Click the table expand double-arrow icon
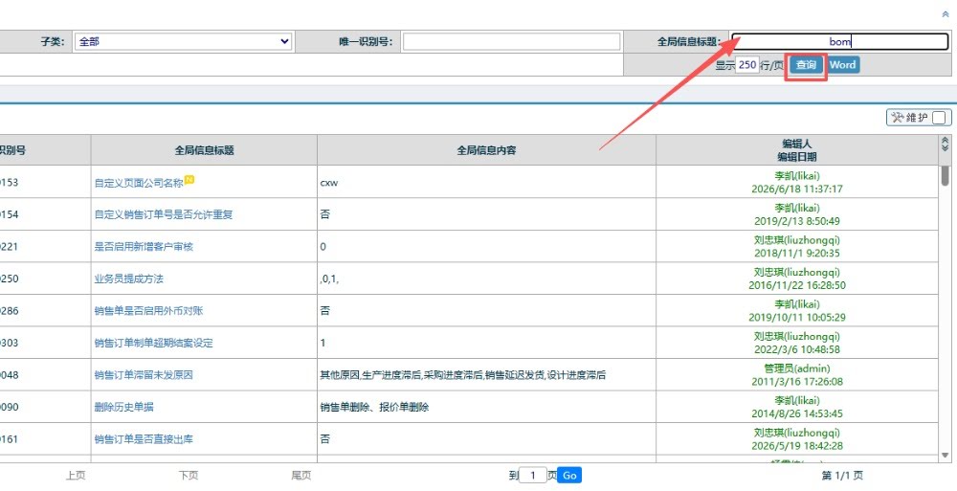The width and height of the screenshot is (957, 491). point(945,145)
